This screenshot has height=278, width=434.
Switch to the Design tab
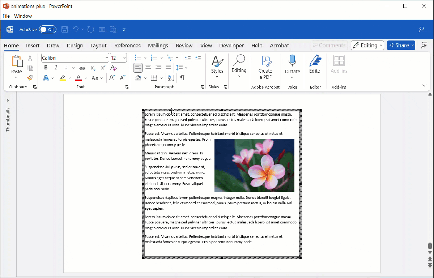tap(75, 46)
